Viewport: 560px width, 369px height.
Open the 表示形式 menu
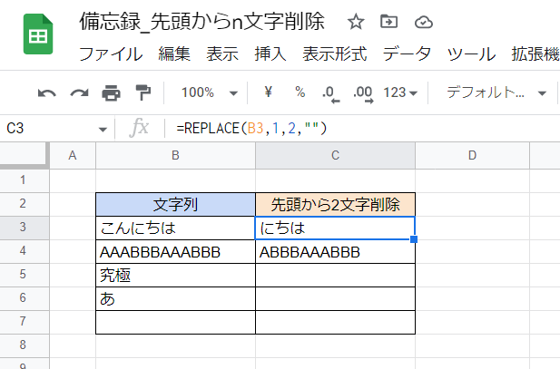(335, 54)
